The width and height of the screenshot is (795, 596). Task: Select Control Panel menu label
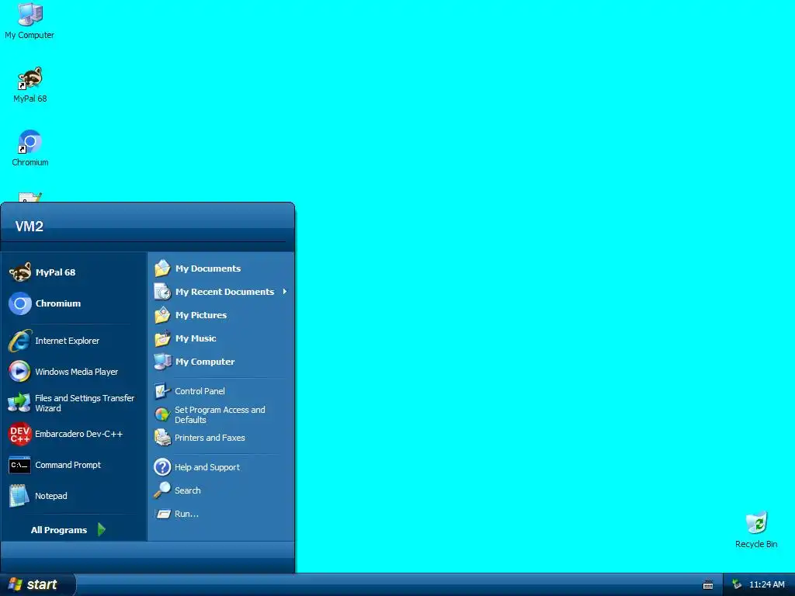[x=200, y=391]
